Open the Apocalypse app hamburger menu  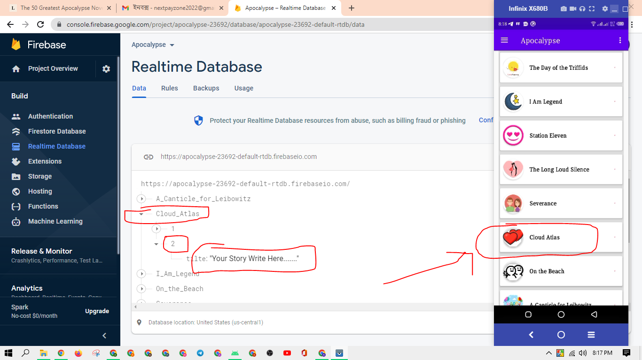[x=505, y=40]
